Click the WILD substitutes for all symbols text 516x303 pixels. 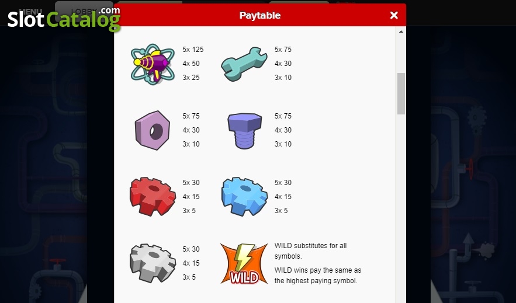(x=310, y=250)
